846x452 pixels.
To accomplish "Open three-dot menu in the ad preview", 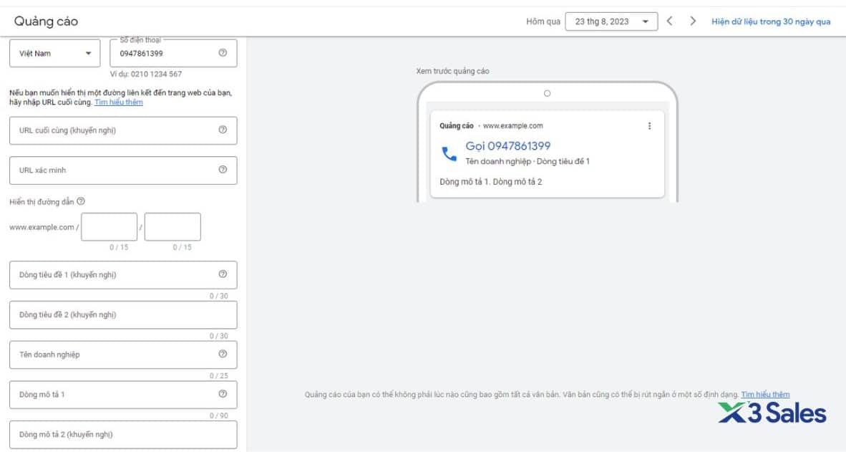I will point(649,126).
